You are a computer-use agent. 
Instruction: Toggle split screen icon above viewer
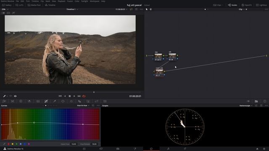(8, 13)
